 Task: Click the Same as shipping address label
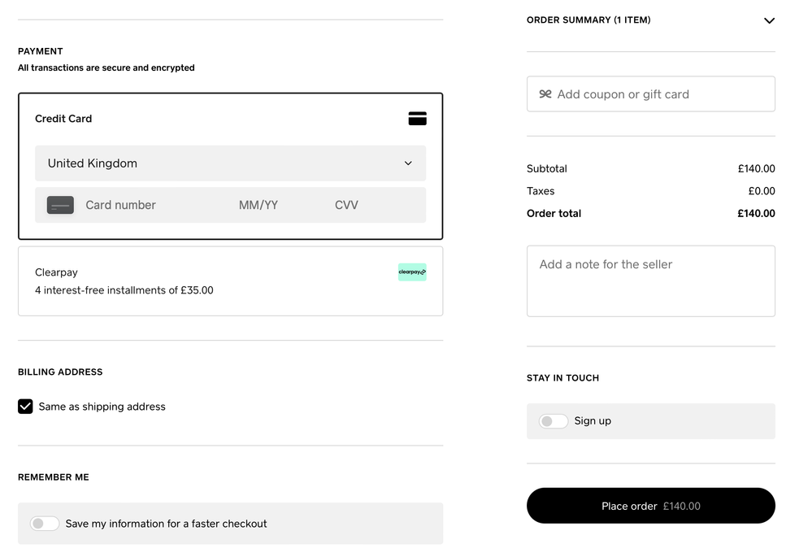pyautogui.click(x=102, y=407)
